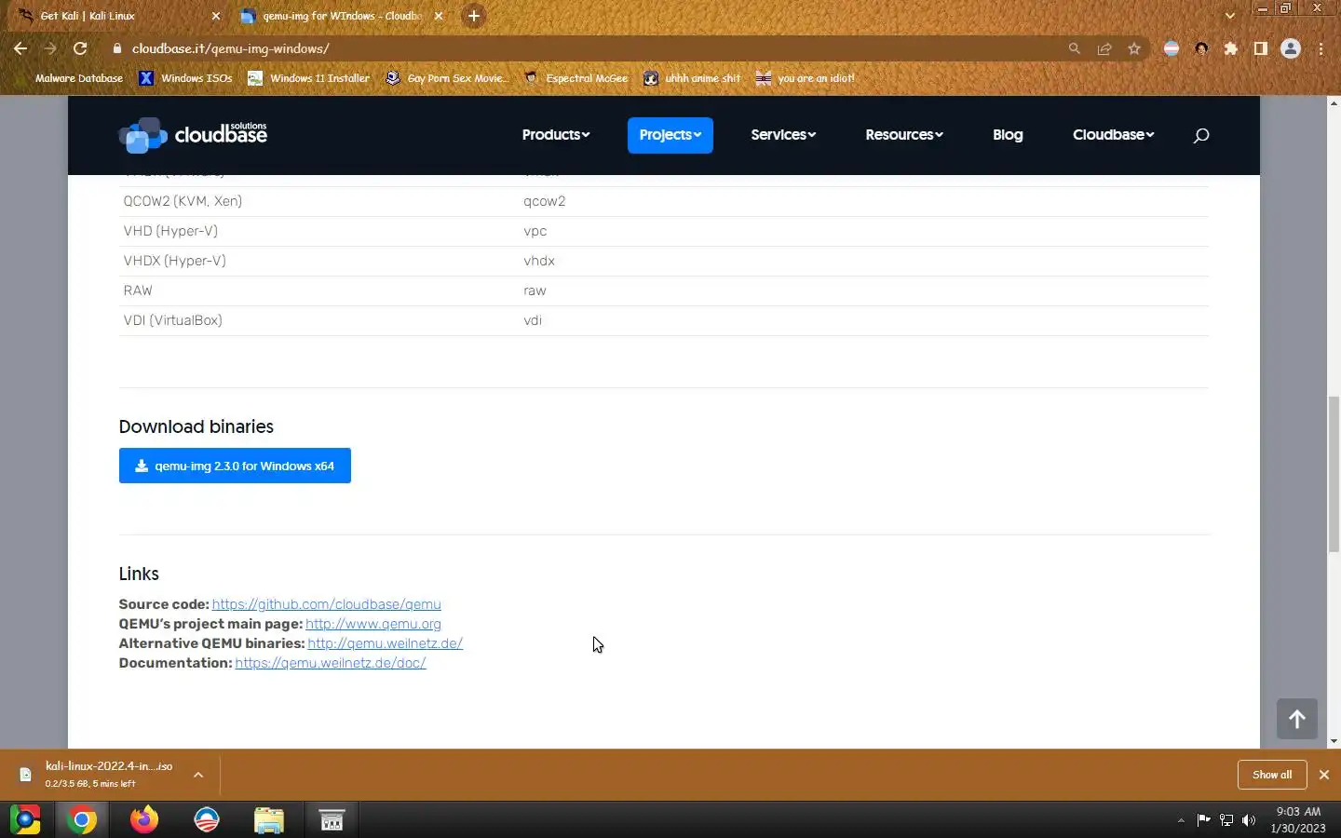This screenshot has width=1341, height=838.
Task: Open Windows ISOs bookmark
Action: pos(186,78)
